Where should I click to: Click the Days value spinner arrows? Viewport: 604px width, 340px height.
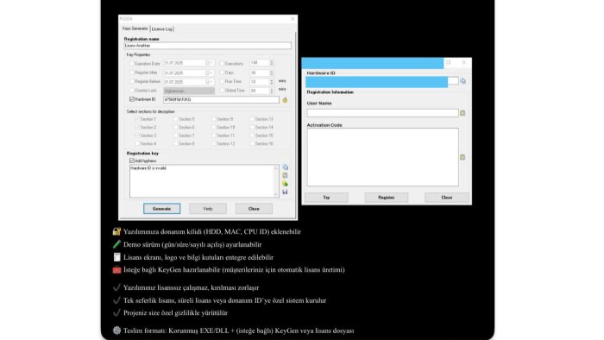coord(272,72)
